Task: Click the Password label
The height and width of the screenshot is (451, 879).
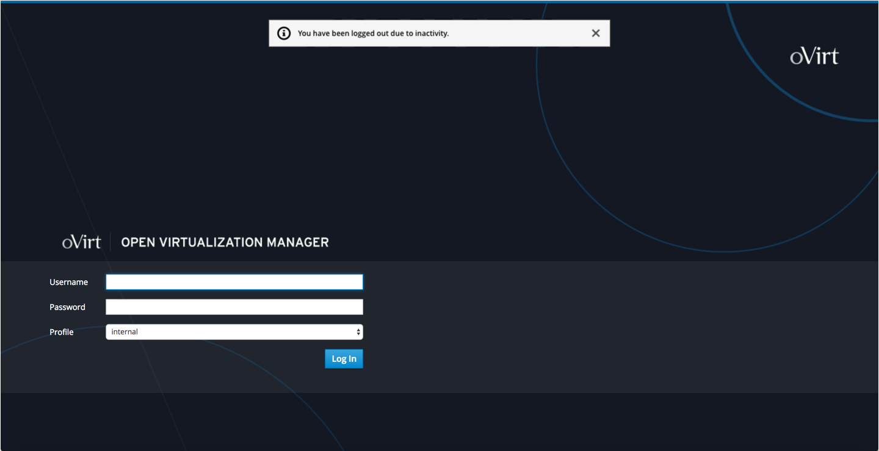Action: point(67,307)
